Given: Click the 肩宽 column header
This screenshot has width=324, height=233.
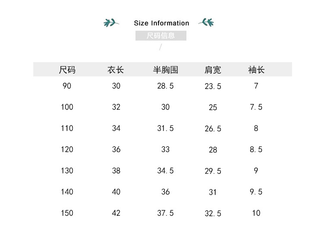Looking at the screenshot, I should point(213,69).
